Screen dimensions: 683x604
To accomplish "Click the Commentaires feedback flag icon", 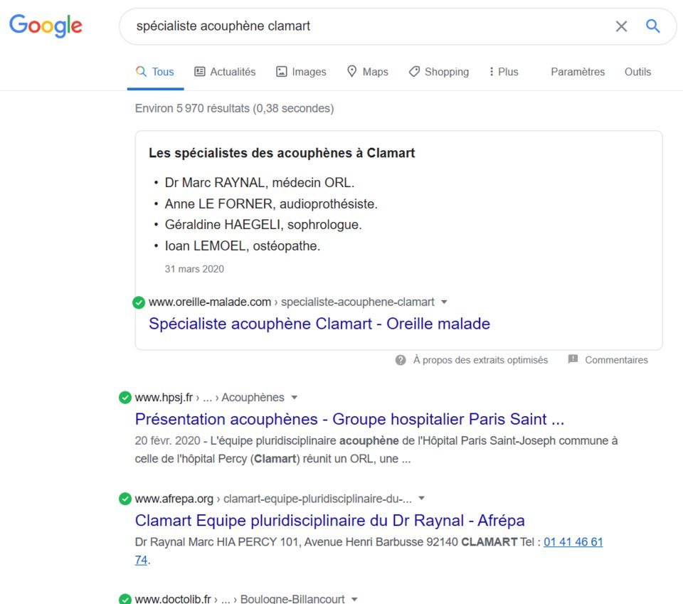I will coord(573,359).
